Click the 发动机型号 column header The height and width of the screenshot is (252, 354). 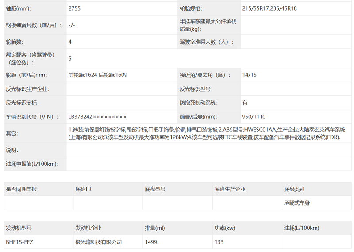(x=19, y=228)
